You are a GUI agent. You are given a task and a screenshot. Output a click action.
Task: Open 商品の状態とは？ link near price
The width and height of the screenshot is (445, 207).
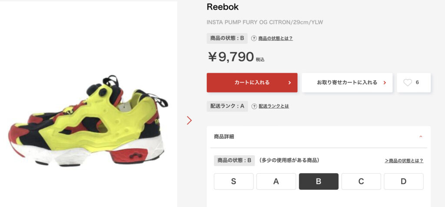pos(276,39)
